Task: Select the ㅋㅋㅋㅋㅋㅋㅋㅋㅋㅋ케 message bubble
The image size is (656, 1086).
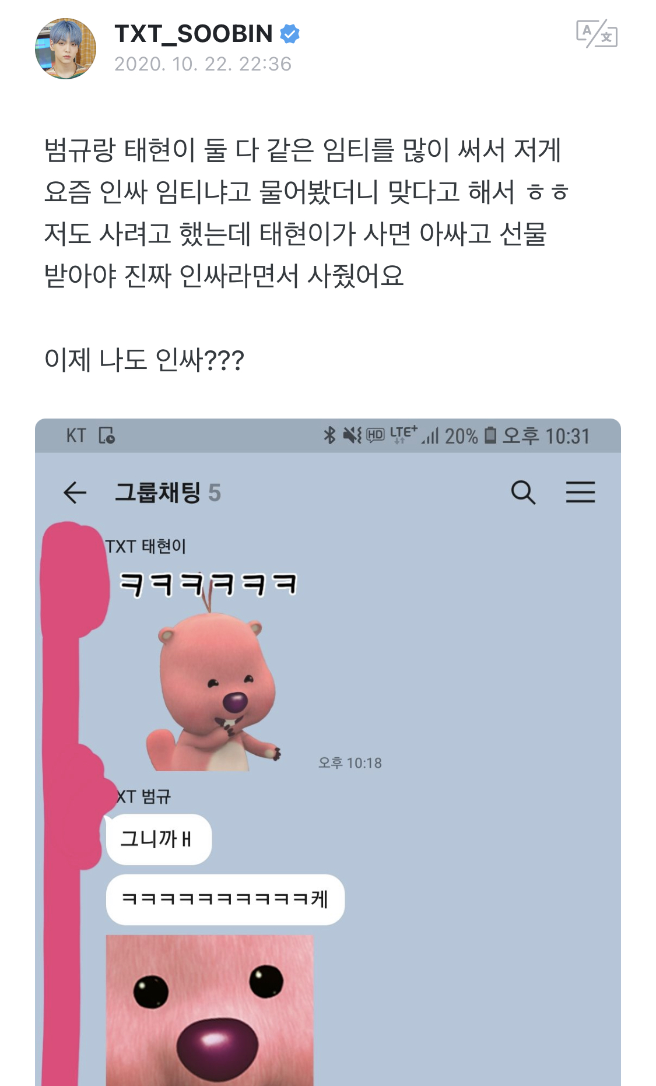Action: click(x=225, y=899)
